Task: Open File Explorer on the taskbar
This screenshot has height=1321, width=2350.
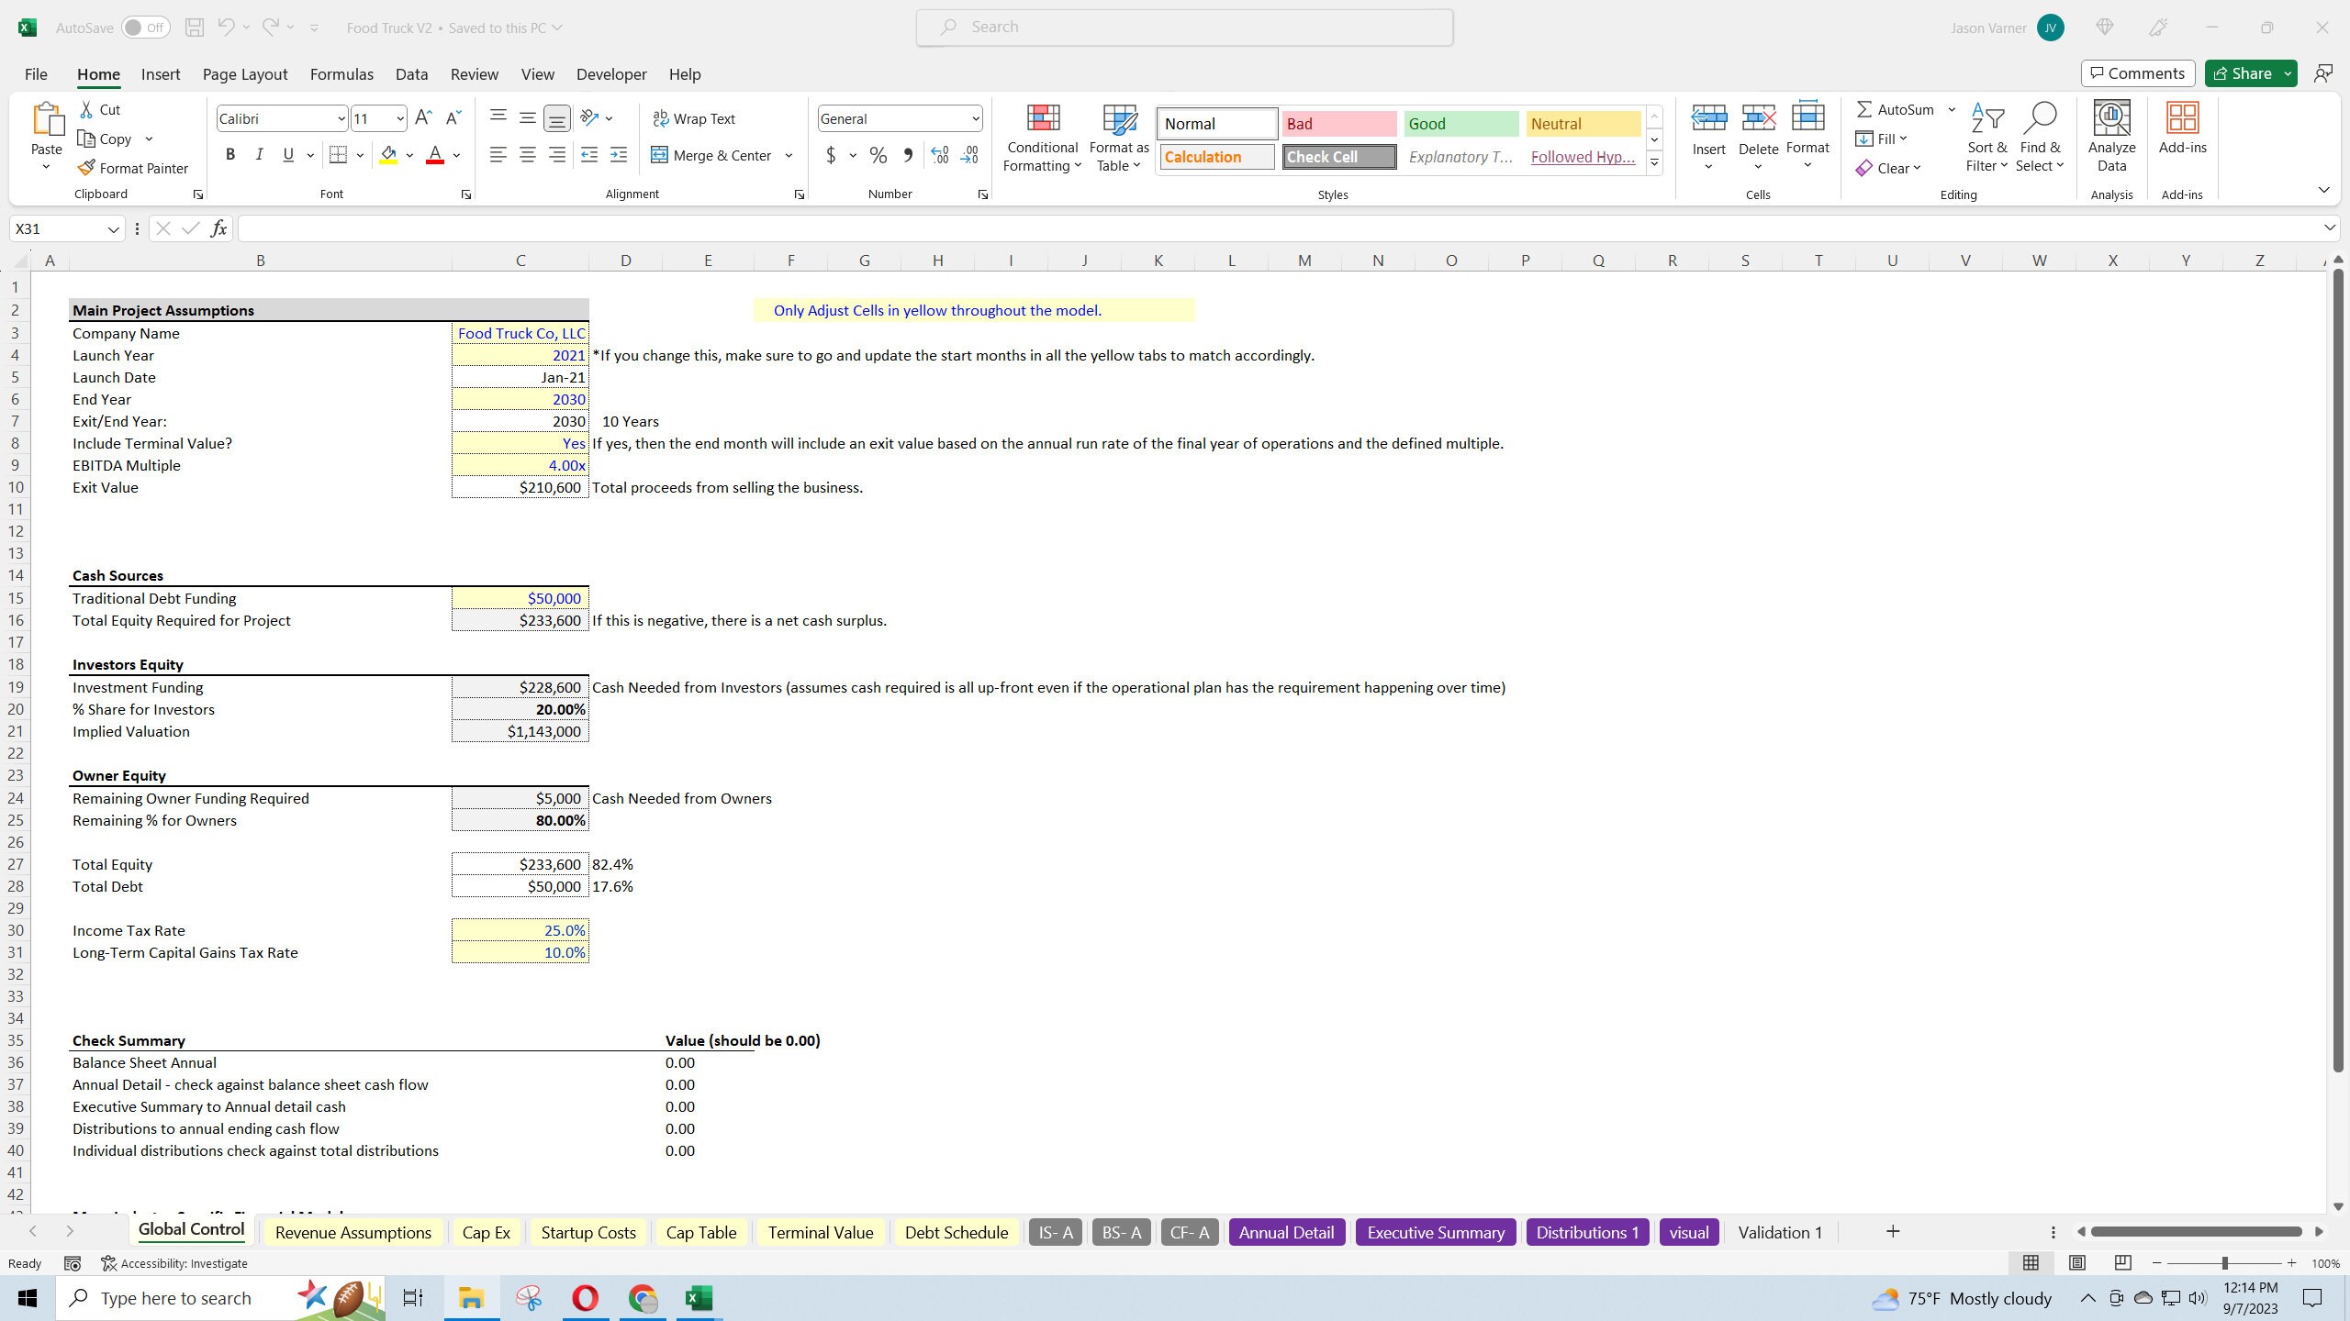Action: (471, 1298)
